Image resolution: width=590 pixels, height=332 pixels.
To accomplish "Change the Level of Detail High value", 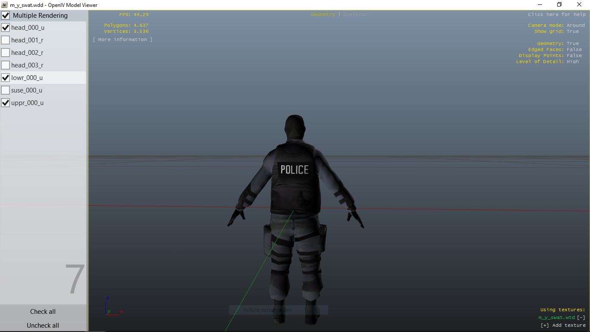I will pos(573,61).
